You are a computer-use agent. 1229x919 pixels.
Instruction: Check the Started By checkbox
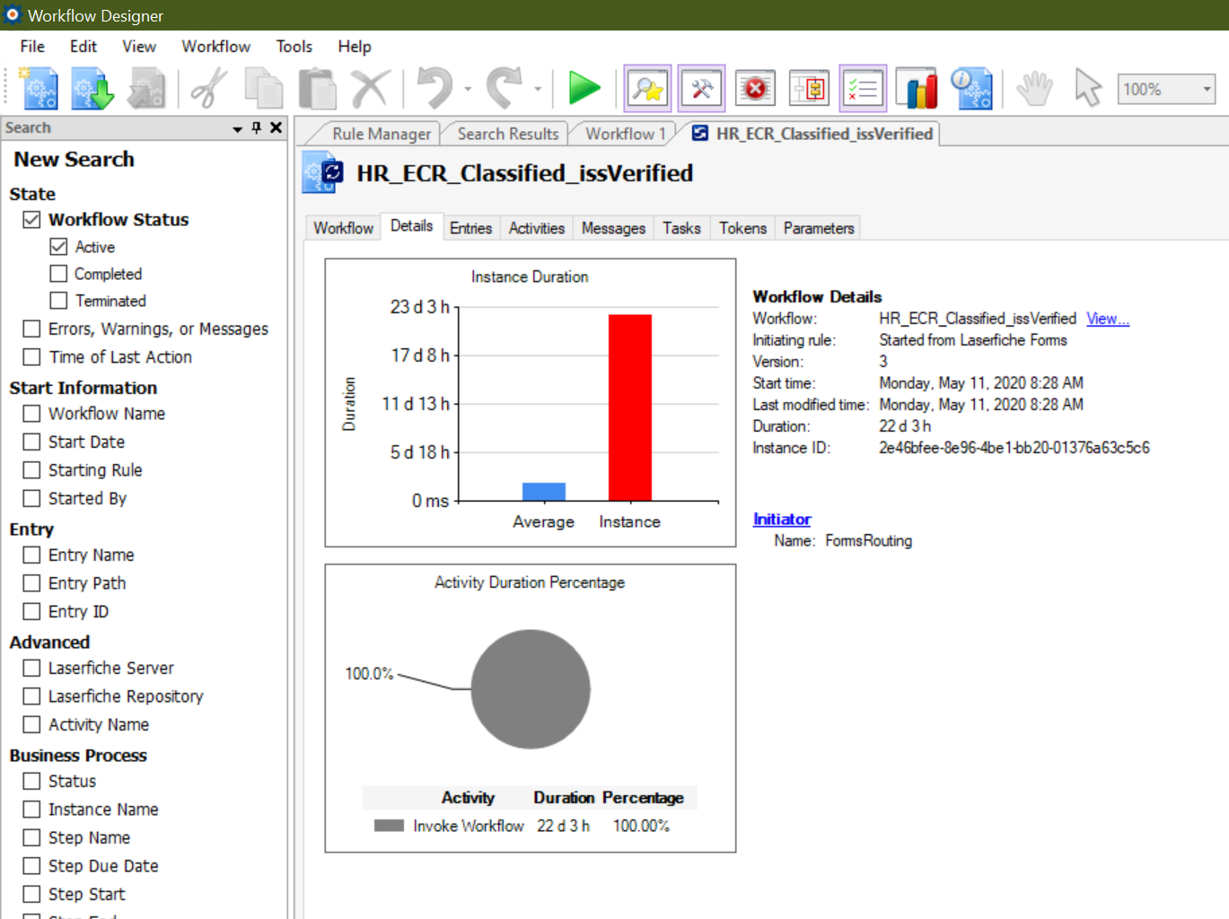[31, 498]
